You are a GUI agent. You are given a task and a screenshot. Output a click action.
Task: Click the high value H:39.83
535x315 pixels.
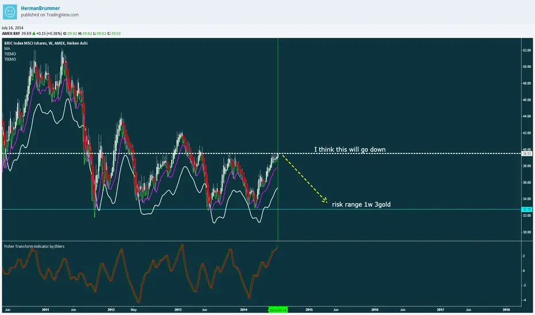point(86,33)
